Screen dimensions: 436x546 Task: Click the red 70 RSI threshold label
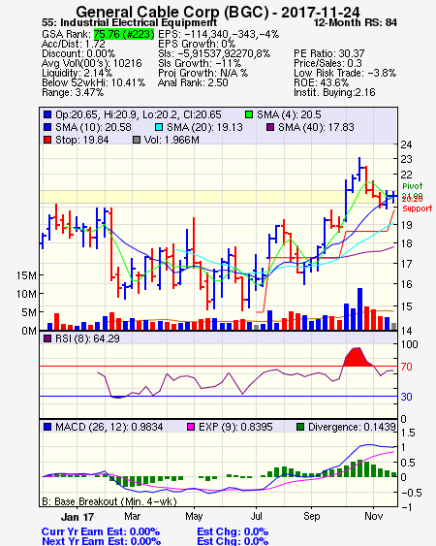(406, 367)
